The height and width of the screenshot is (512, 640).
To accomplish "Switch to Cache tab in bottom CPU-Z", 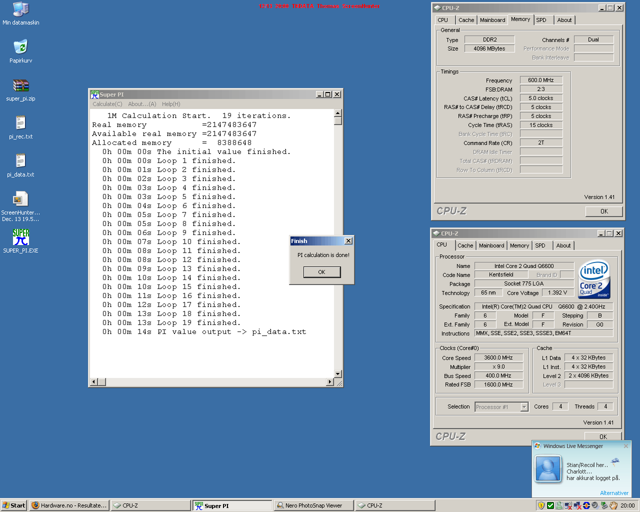I will pyautogui.click(x=465, y=245).
